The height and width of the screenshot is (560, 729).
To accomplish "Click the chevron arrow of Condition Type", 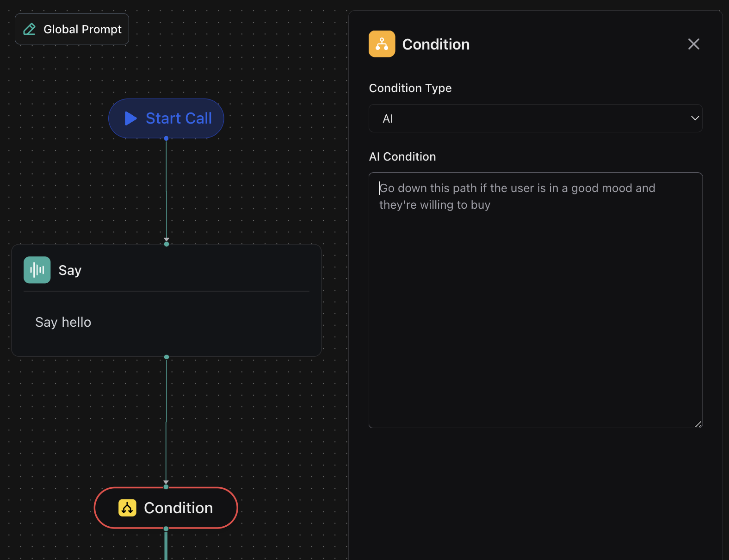I will point(694,118).
